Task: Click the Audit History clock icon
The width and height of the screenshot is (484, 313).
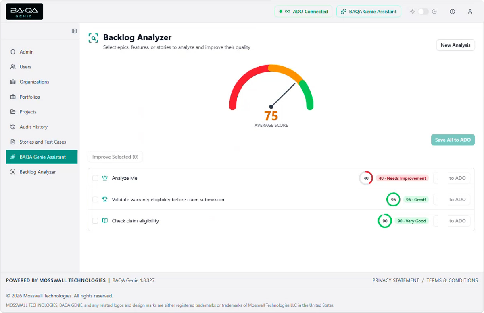Action: coord(13,127)
